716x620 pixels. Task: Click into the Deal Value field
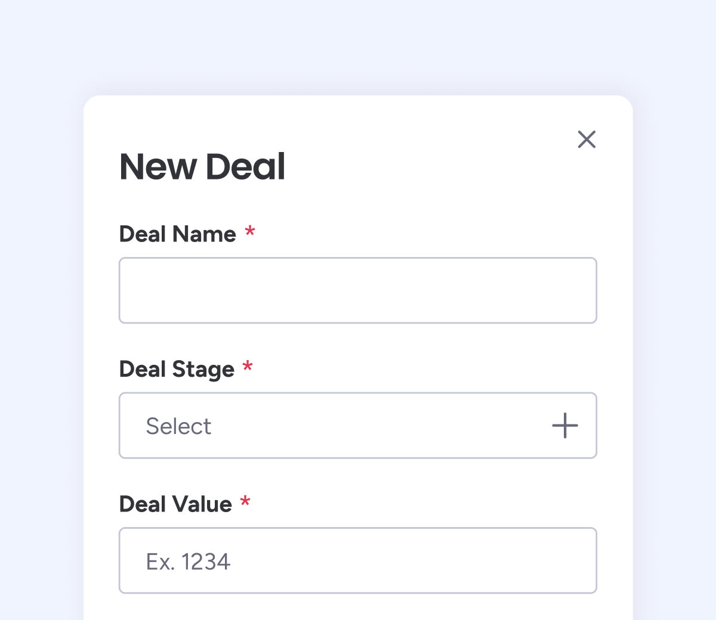(358, 560)
